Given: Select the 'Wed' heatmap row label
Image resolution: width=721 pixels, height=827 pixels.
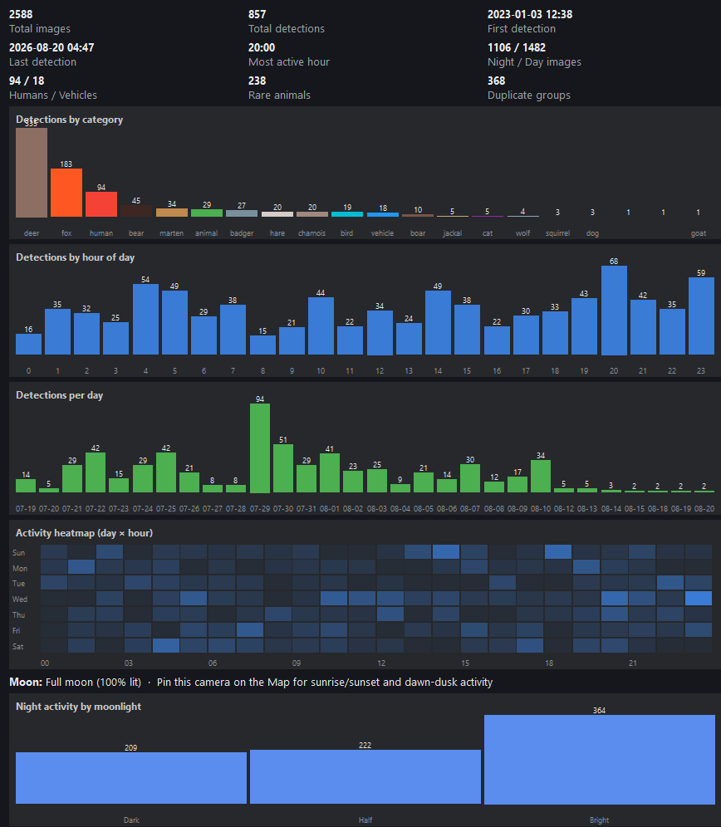Looking at the screenshot, I should pos(20,599).
